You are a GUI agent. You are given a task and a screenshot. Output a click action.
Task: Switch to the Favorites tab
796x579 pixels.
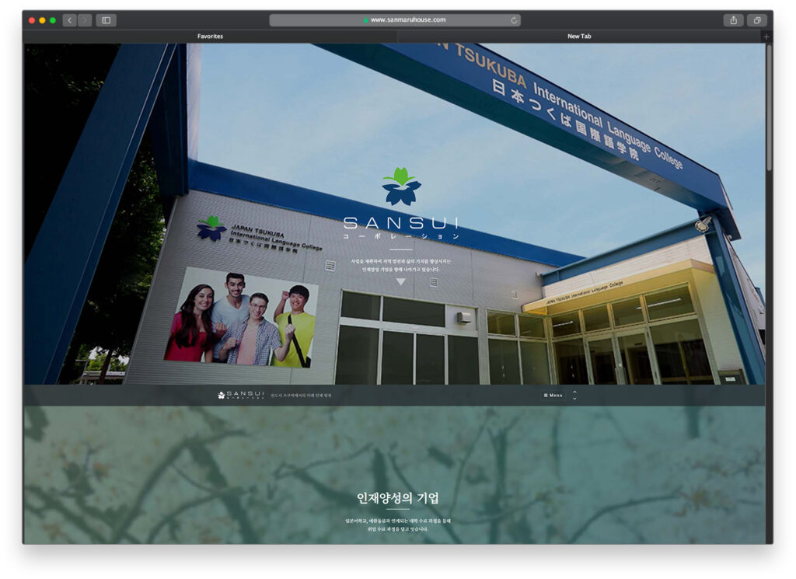(210, 37)
